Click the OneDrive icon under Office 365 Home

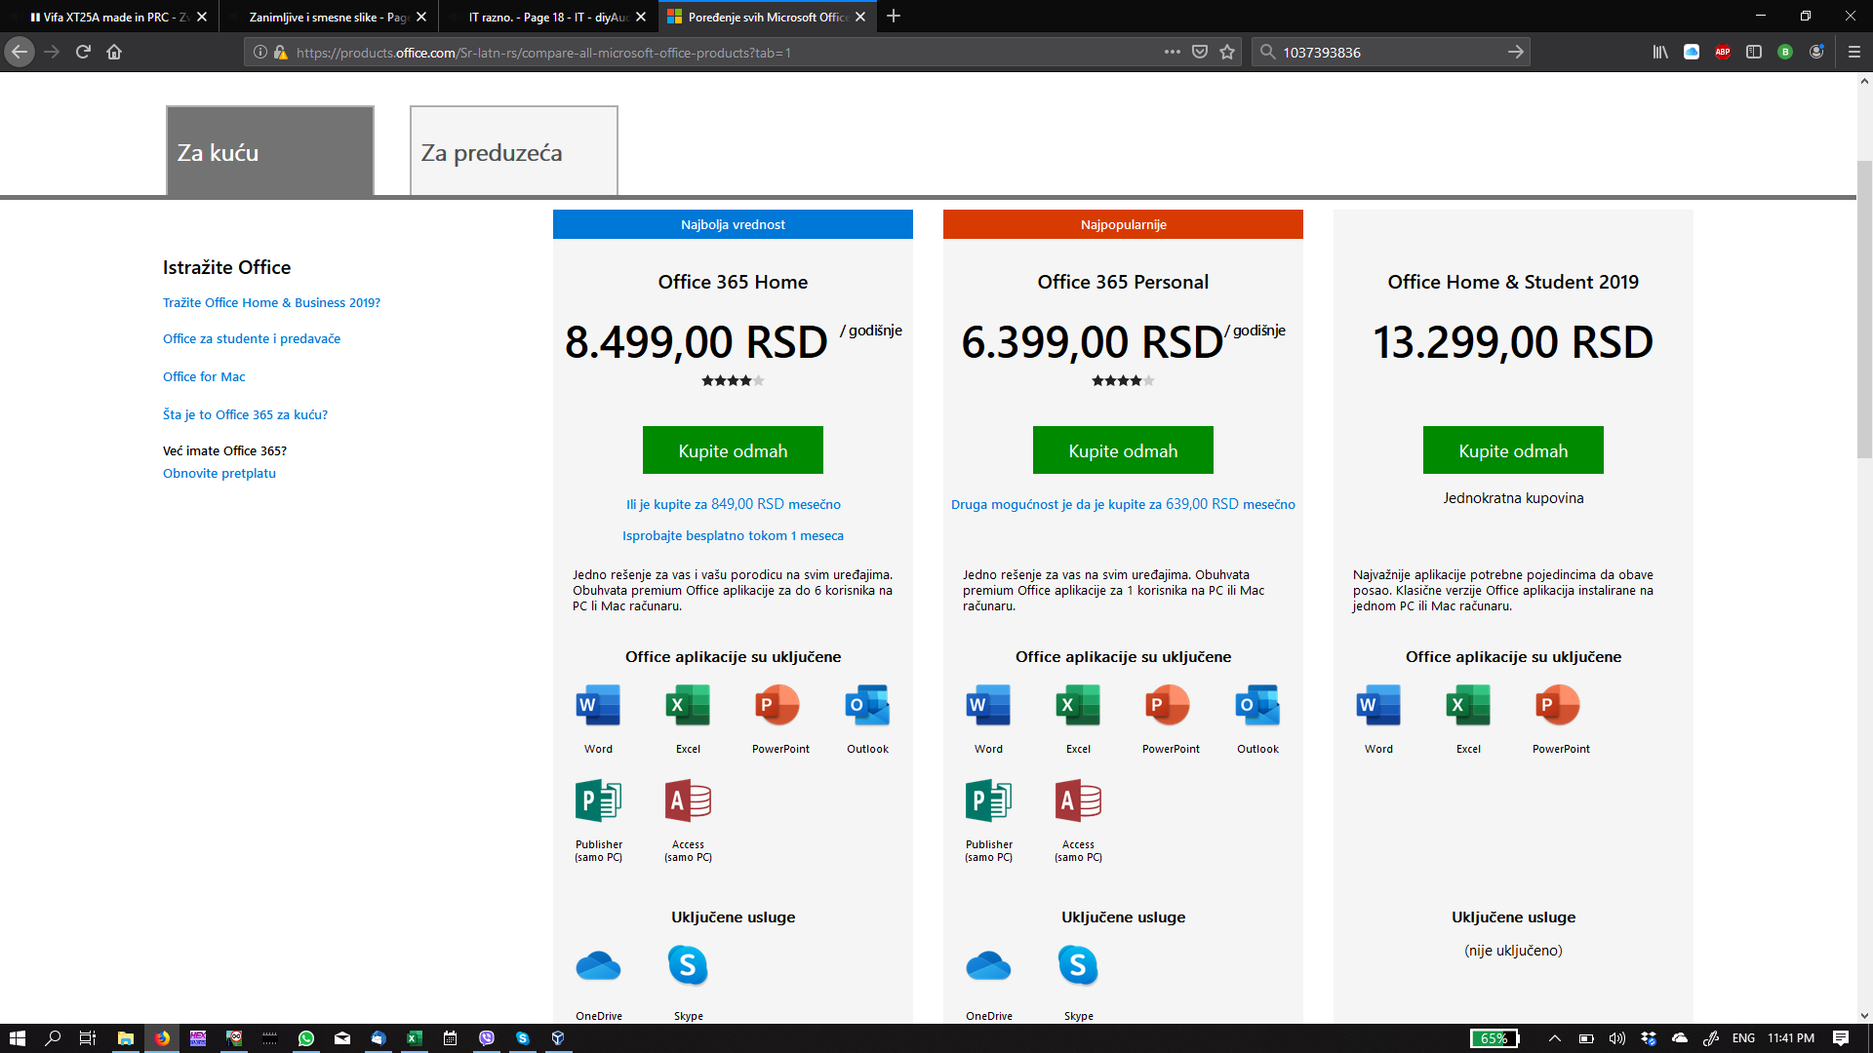pyautogui.click(x=598, y=966)
